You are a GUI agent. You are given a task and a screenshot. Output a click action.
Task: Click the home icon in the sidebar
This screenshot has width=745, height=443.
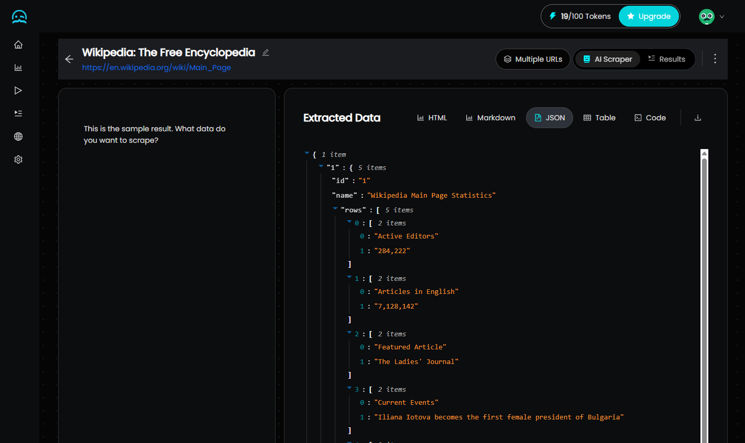point(18,44)
